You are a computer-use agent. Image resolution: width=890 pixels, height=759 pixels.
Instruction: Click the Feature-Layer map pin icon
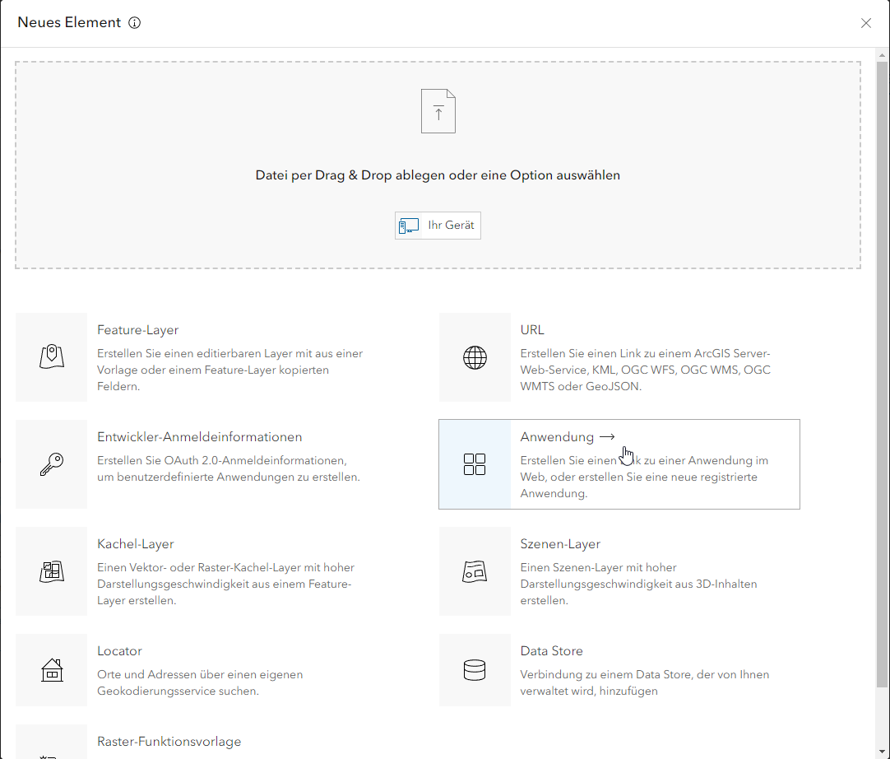coord(51,357)
